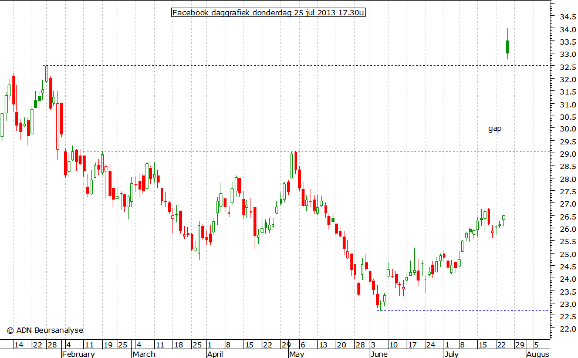Select the date label 19 on the time axis

(x=107, y=345)
